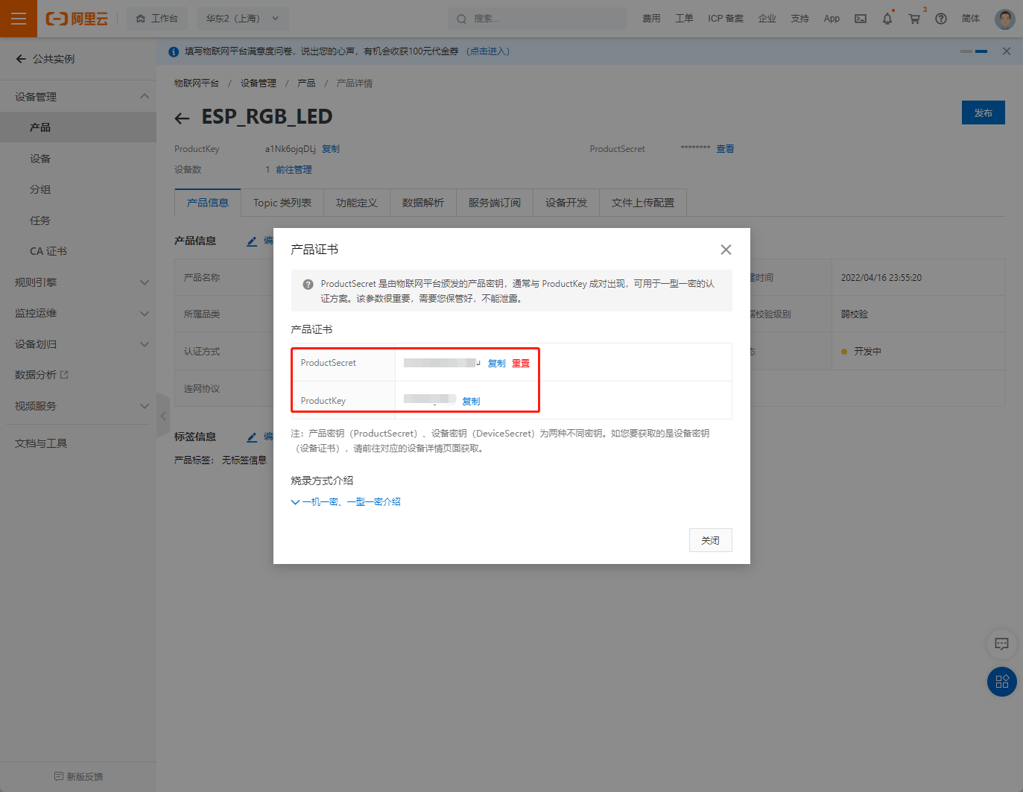Click 产品 in the breadcrumb
This screenshot has height=792, width=1023.
pyautogui.click(x=306, y=83)
